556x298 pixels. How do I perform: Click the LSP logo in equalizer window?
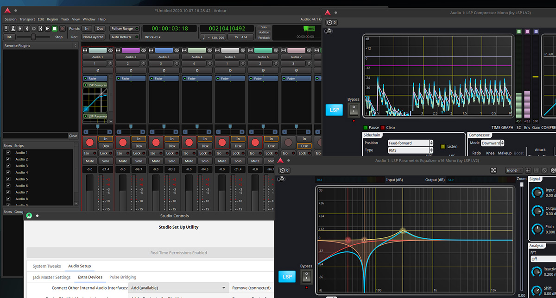(x=287, y=277)
